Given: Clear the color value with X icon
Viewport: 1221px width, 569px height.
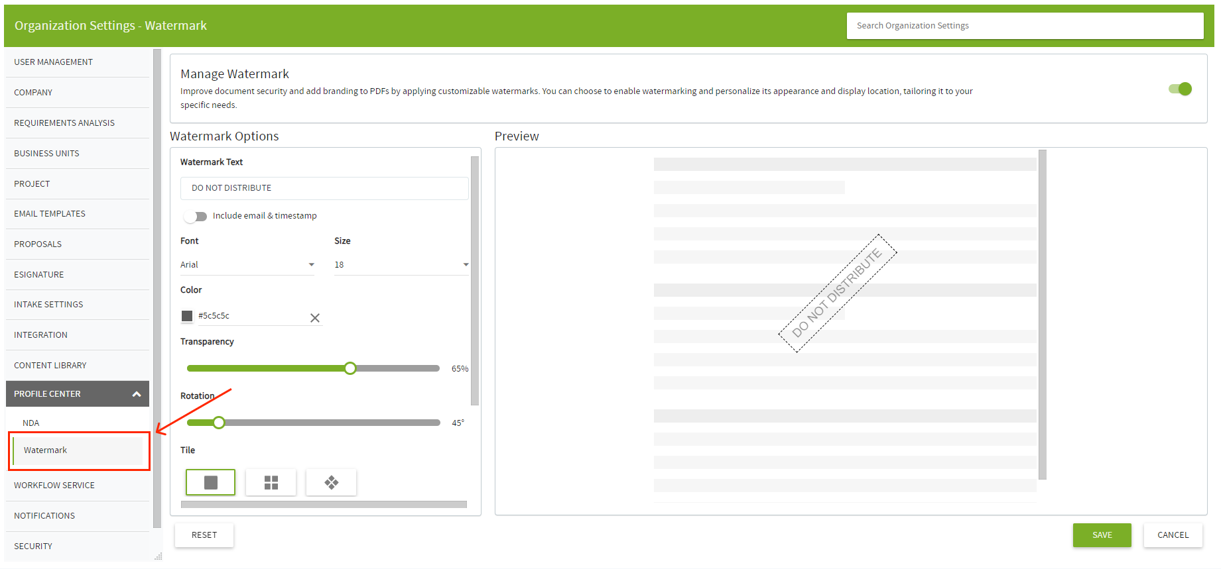Looking at the screenshot, I should point(315,318).
